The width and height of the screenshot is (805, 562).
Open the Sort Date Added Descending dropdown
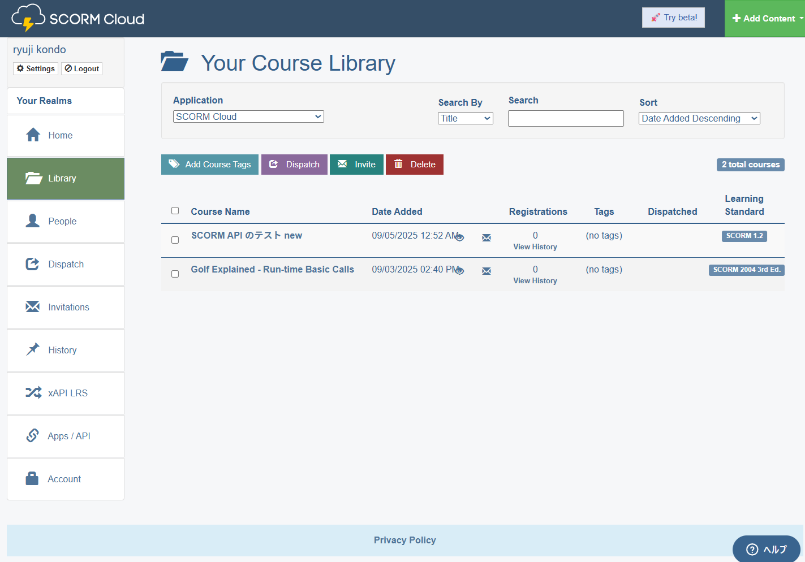tap(699, 118)
